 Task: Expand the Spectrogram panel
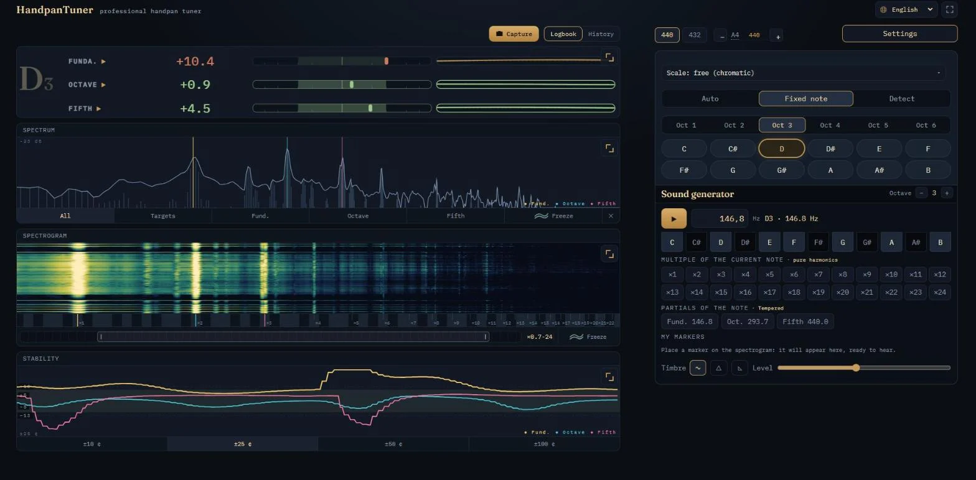coord(609,253)
